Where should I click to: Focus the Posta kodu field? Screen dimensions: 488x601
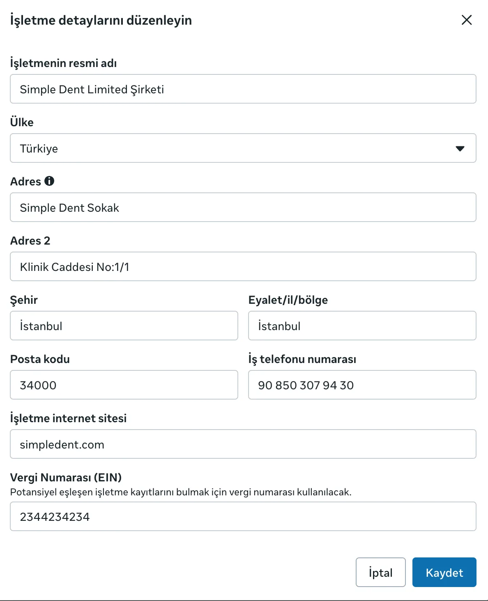[x=124, y=385]
